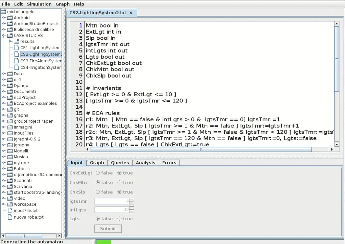Click the inputFiles folder icon
The image size is (345, 244).
coord(10,133)
